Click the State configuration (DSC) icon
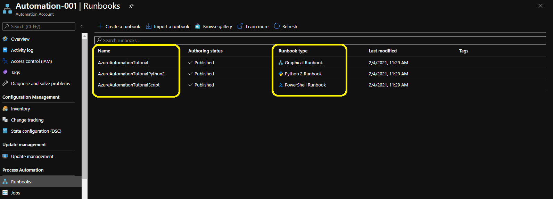This screenshot has width=553, height=199. [x=5, y=131]
